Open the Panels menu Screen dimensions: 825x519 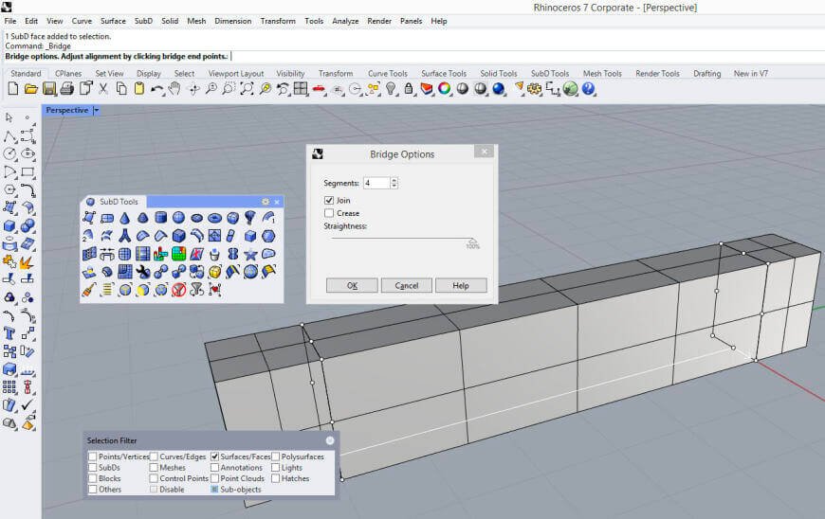click(x=411, y=21)
